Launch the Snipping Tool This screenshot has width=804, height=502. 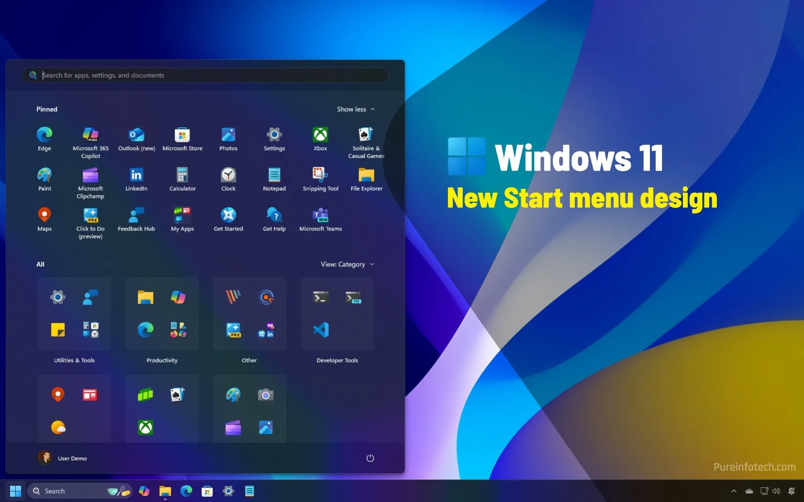[x=320, y=175]
